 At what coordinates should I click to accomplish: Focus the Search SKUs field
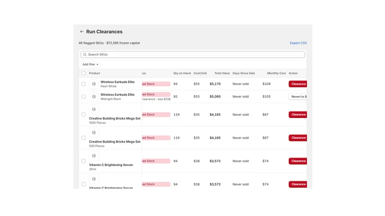click(x=193, y=55)
